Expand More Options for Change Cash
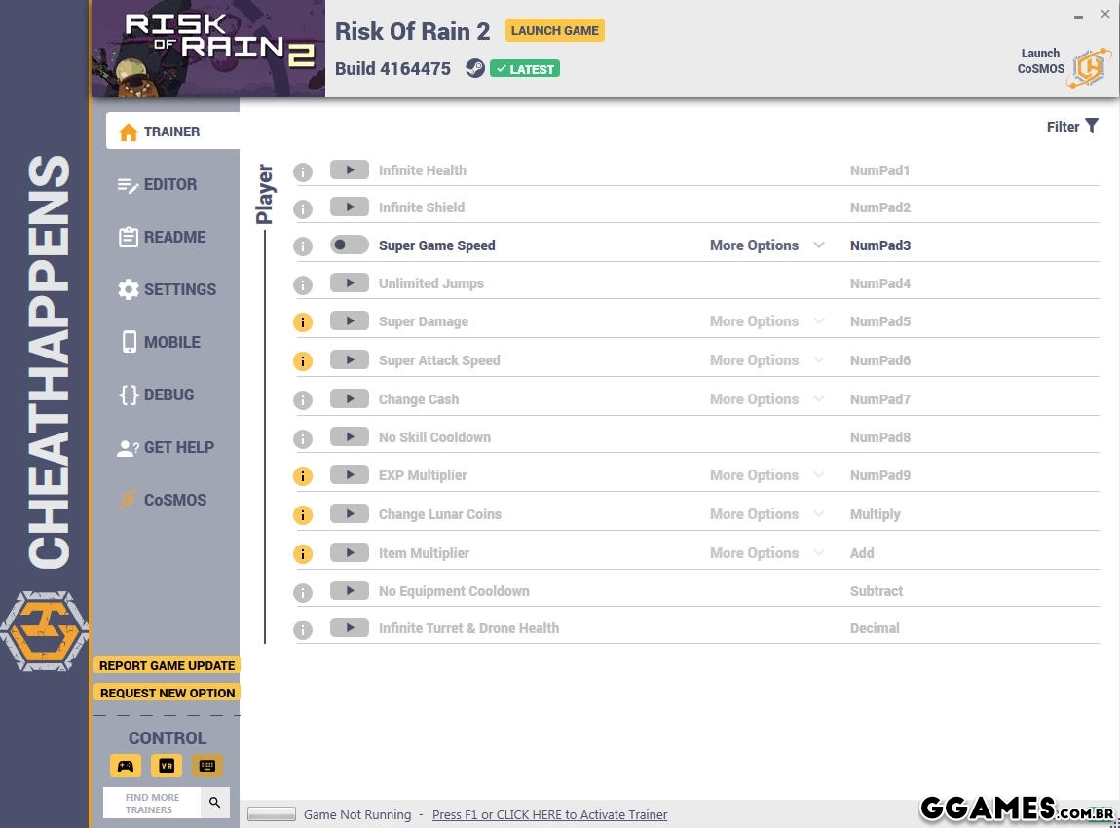This screenshot has height=828, width=1120. 766,399
